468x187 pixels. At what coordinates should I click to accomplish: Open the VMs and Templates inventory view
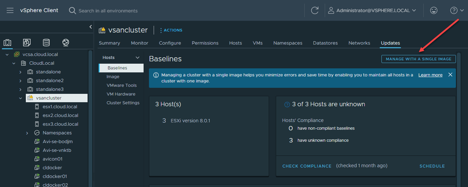(x=27, y=43)
